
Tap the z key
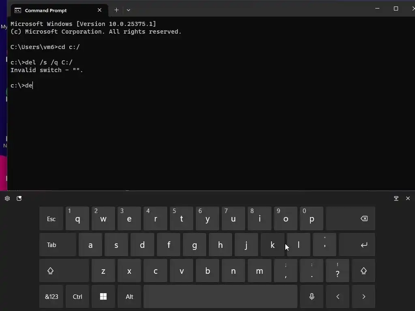pos(103,271)
